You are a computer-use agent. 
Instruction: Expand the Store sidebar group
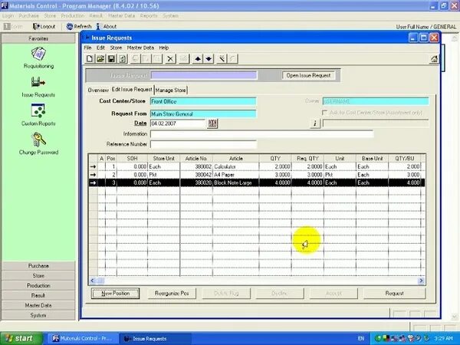tap(38, 276)
